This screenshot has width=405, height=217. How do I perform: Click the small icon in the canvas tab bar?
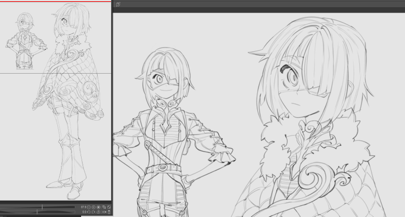pos(118,4)
